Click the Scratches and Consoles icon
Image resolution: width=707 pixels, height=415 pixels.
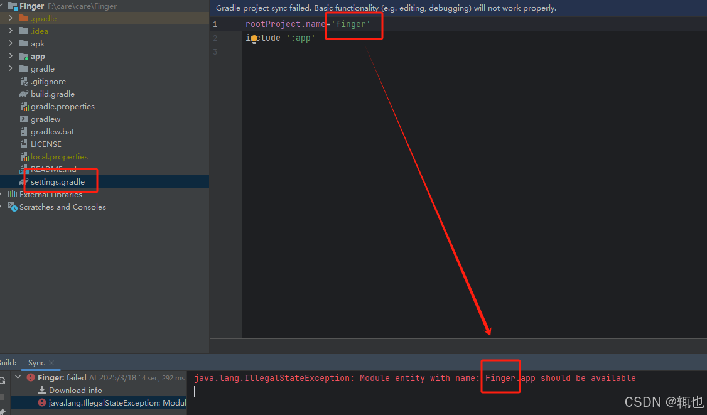[x=13, y=207]
